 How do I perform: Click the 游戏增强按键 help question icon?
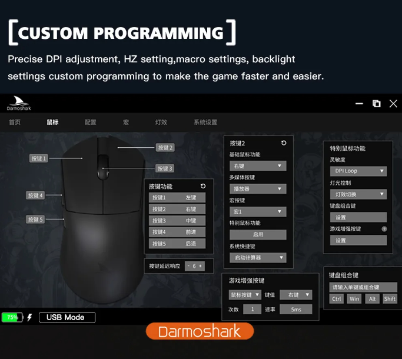point(384,229)
